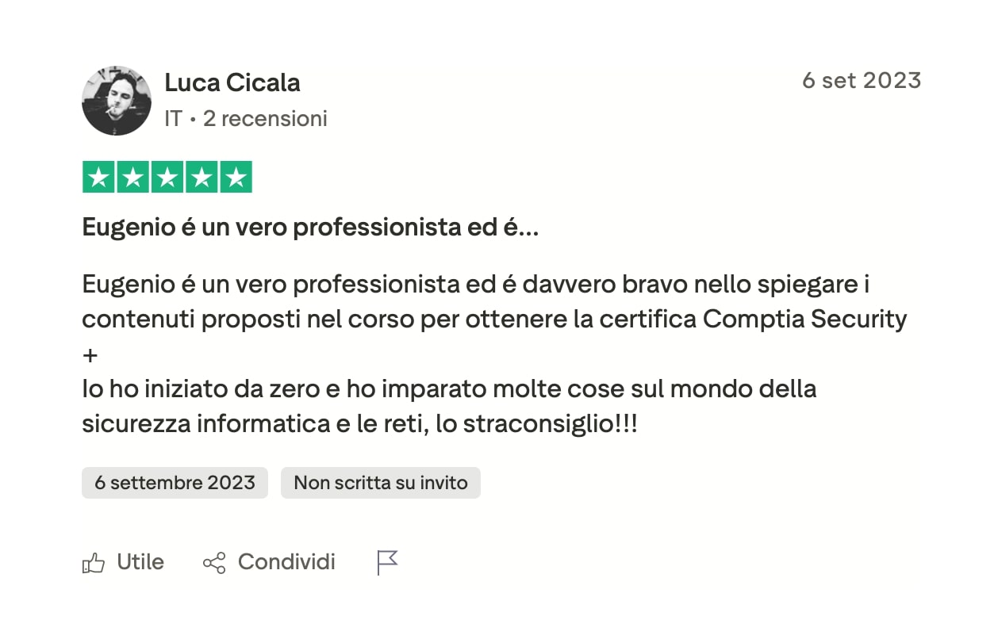
Task: Open the review title "Eugenio é un vero professionista ed é…"
Action: (310, 228)
